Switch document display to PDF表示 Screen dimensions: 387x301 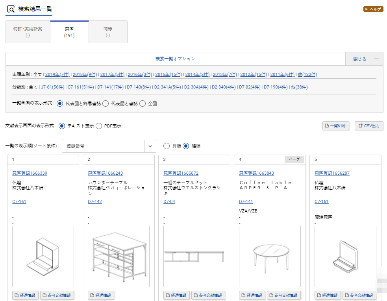coord(99,126)
